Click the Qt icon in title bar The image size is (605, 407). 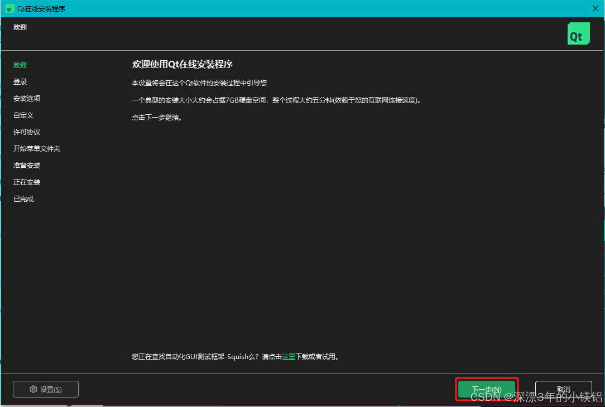9,8
